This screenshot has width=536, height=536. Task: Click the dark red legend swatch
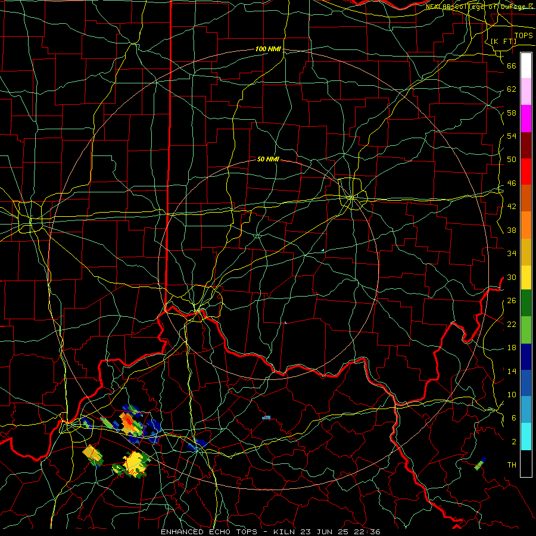(x=526, y=145)
